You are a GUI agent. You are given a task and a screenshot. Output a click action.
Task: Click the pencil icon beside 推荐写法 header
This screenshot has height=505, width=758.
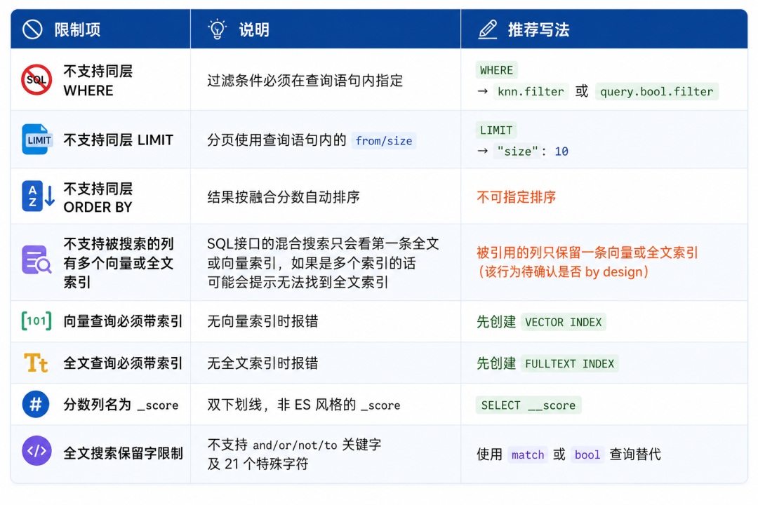point(487,29)
